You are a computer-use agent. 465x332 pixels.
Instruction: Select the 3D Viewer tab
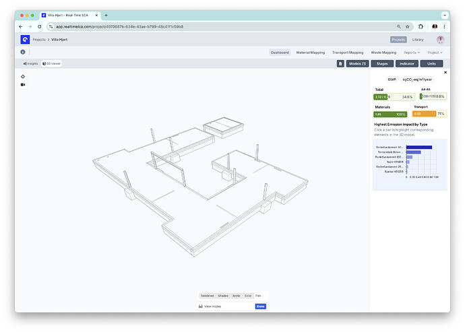tap(51, 63)
